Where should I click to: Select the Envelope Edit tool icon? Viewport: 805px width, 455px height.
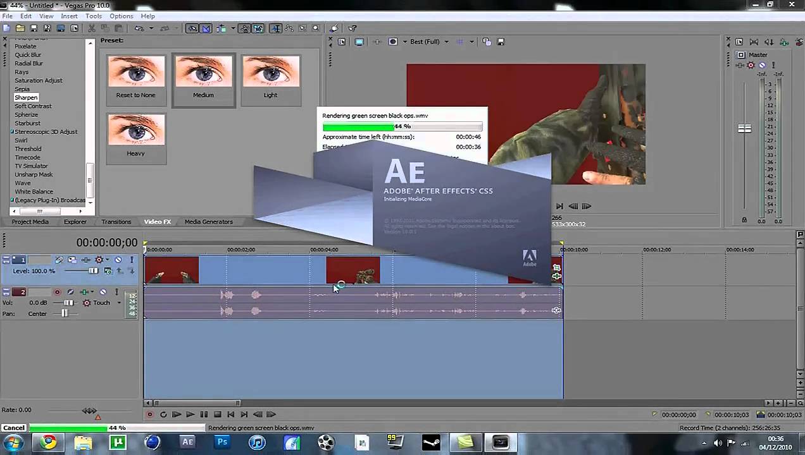tap(289, 28)
